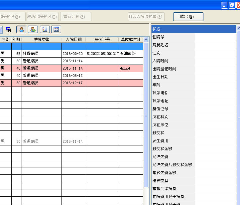
Task: Click the minimize icon in title bar
Action: 224,5
